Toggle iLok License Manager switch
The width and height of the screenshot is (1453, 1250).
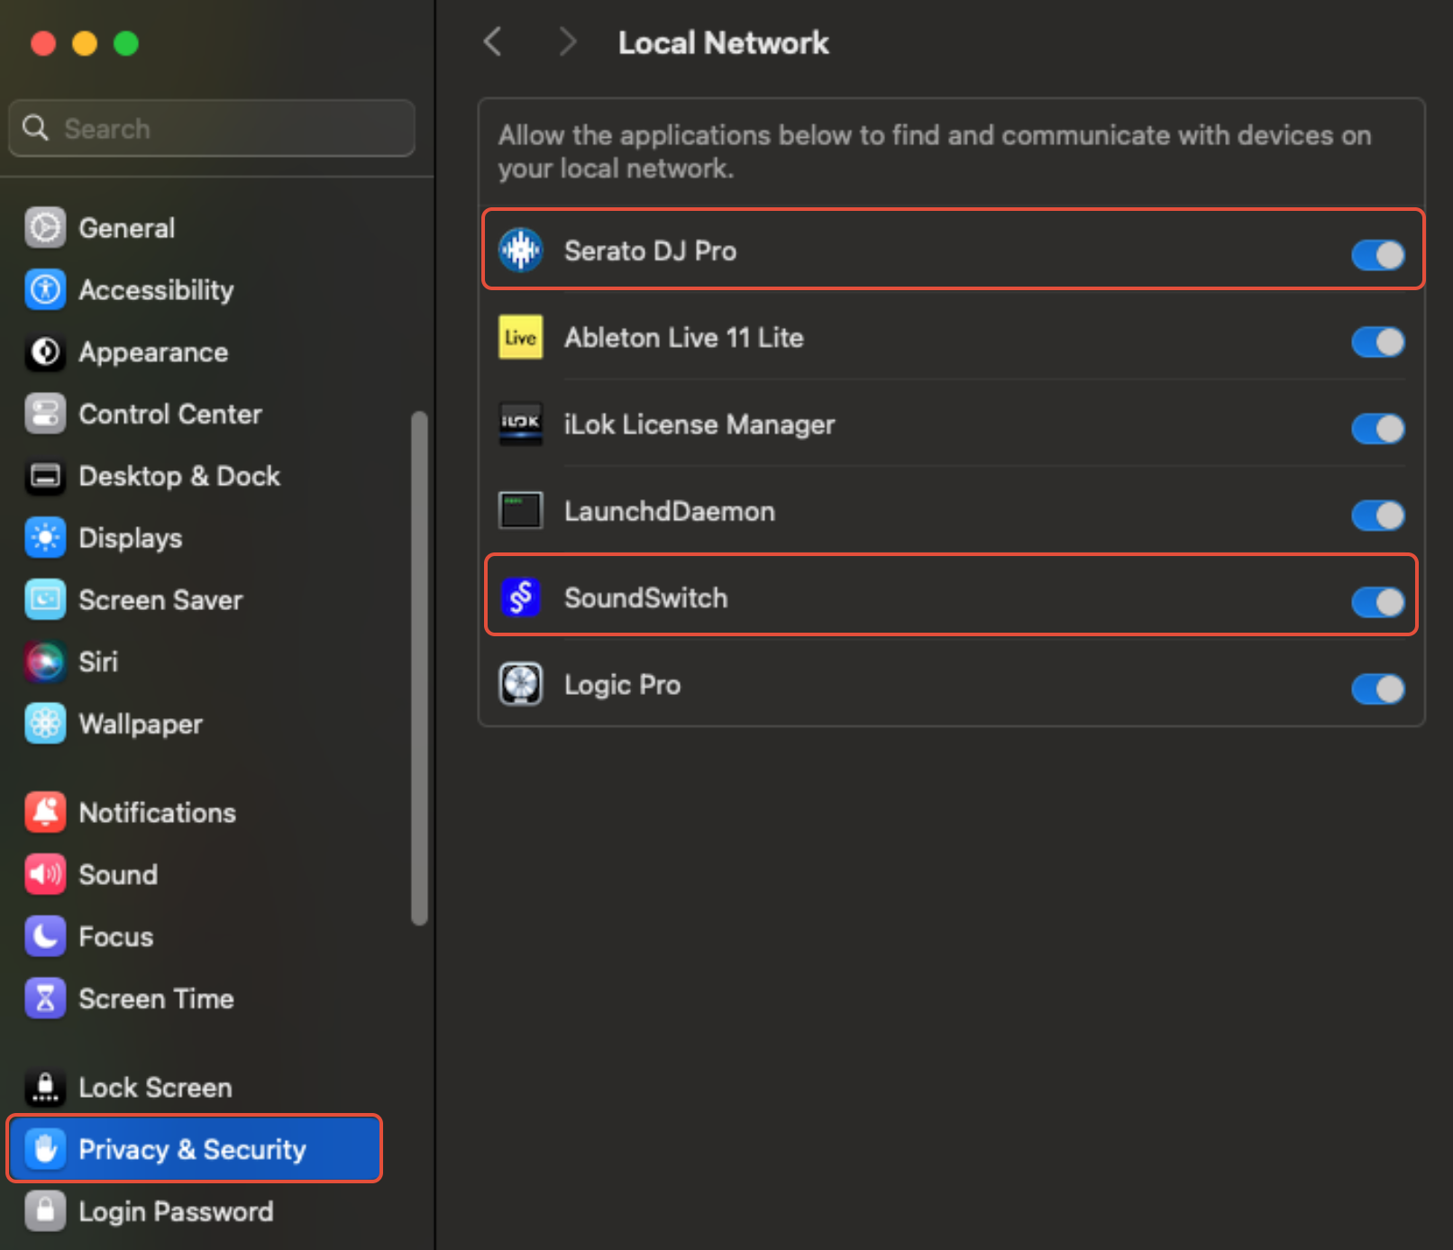tap(1377, 428)
